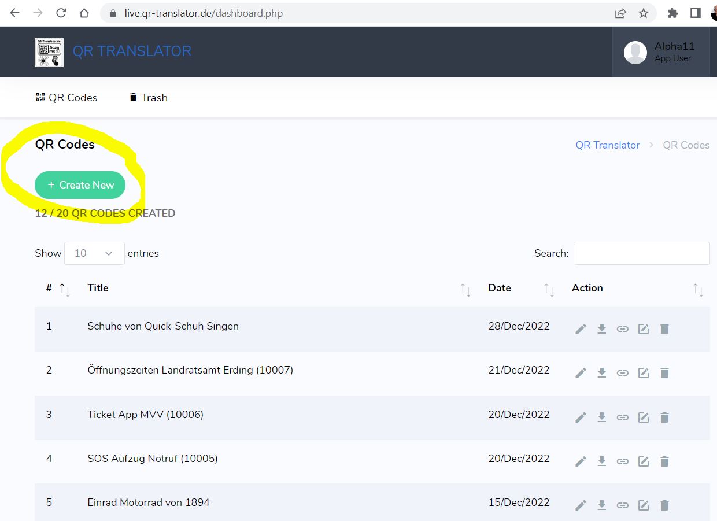
Task: Open edit-note icon for Einrad Motorrad von 1894
Action: click(643, 505)
